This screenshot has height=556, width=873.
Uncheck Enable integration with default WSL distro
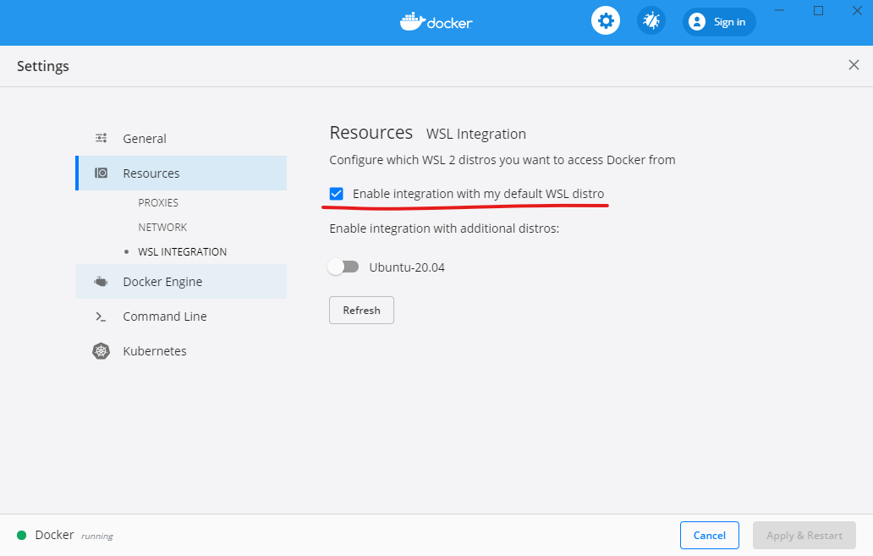pos(337,194)
